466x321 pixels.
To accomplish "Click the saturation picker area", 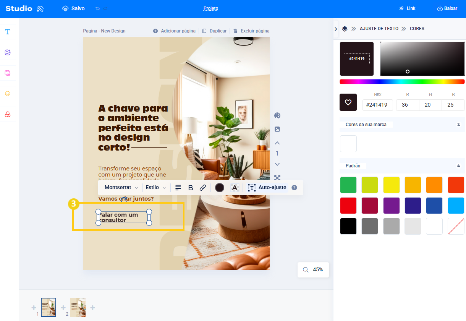I will [x=422, y=59].
